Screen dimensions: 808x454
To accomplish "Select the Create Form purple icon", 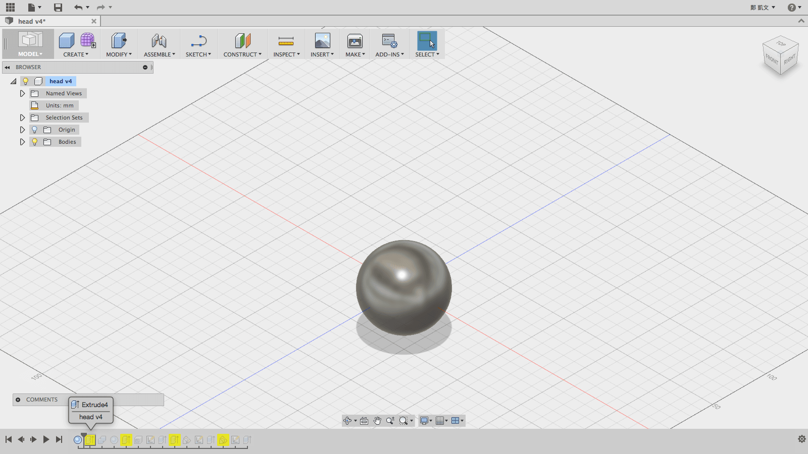I will pyautogui.click(x=88, y=40).
